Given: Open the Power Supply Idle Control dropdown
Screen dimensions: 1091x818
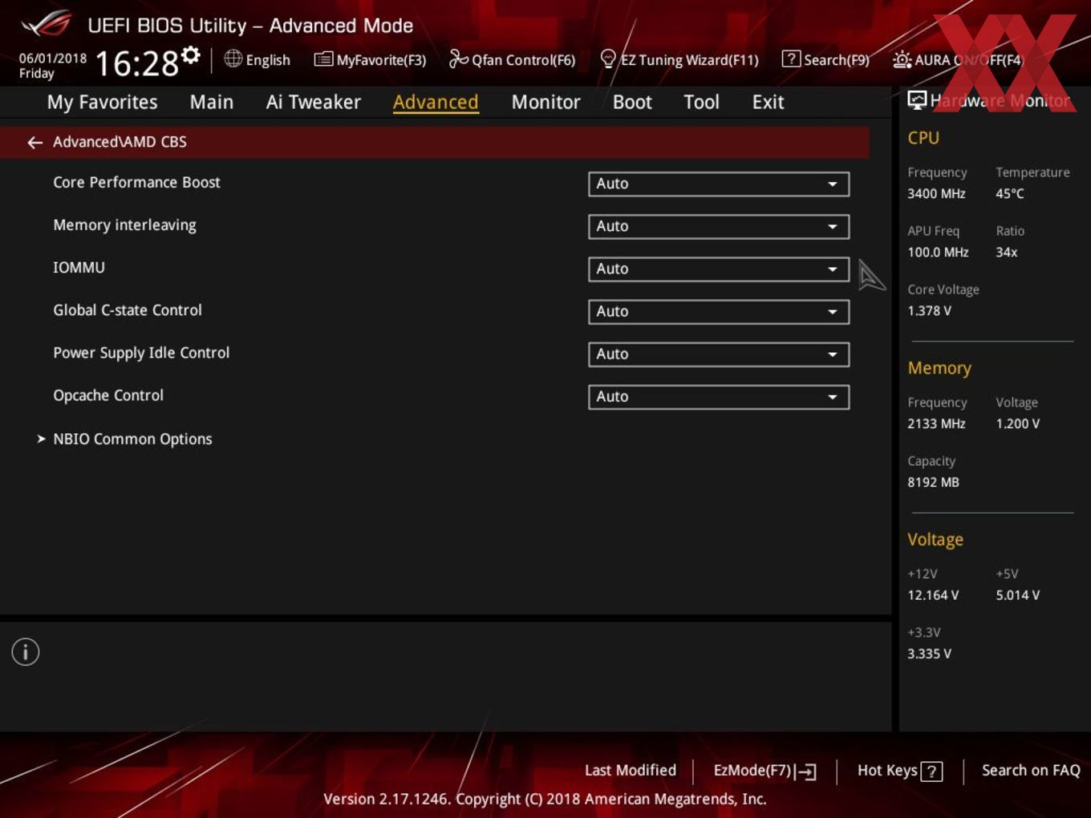Looking at the screenshot, I should 719,354.
